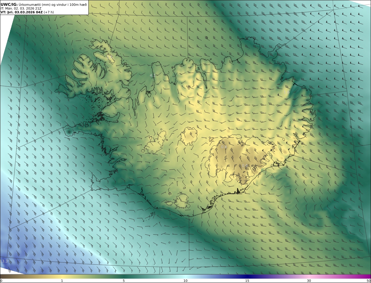Viewport: 371px width, 283px height.
Task: Click the '0' tick on the color scale
Action: pyautogui.click(x=1, y=281)
